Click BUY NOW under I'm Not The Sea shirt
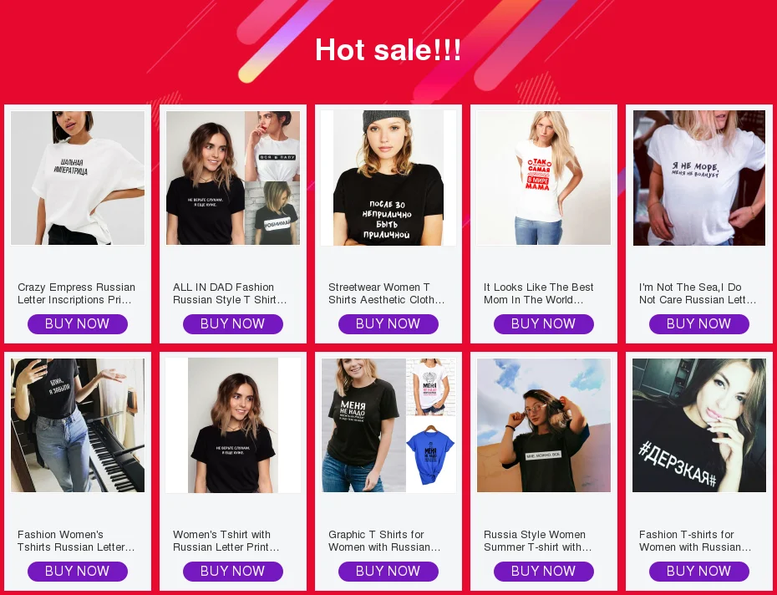Viewport: 777px width, 595px height. (x=698, y=323)
